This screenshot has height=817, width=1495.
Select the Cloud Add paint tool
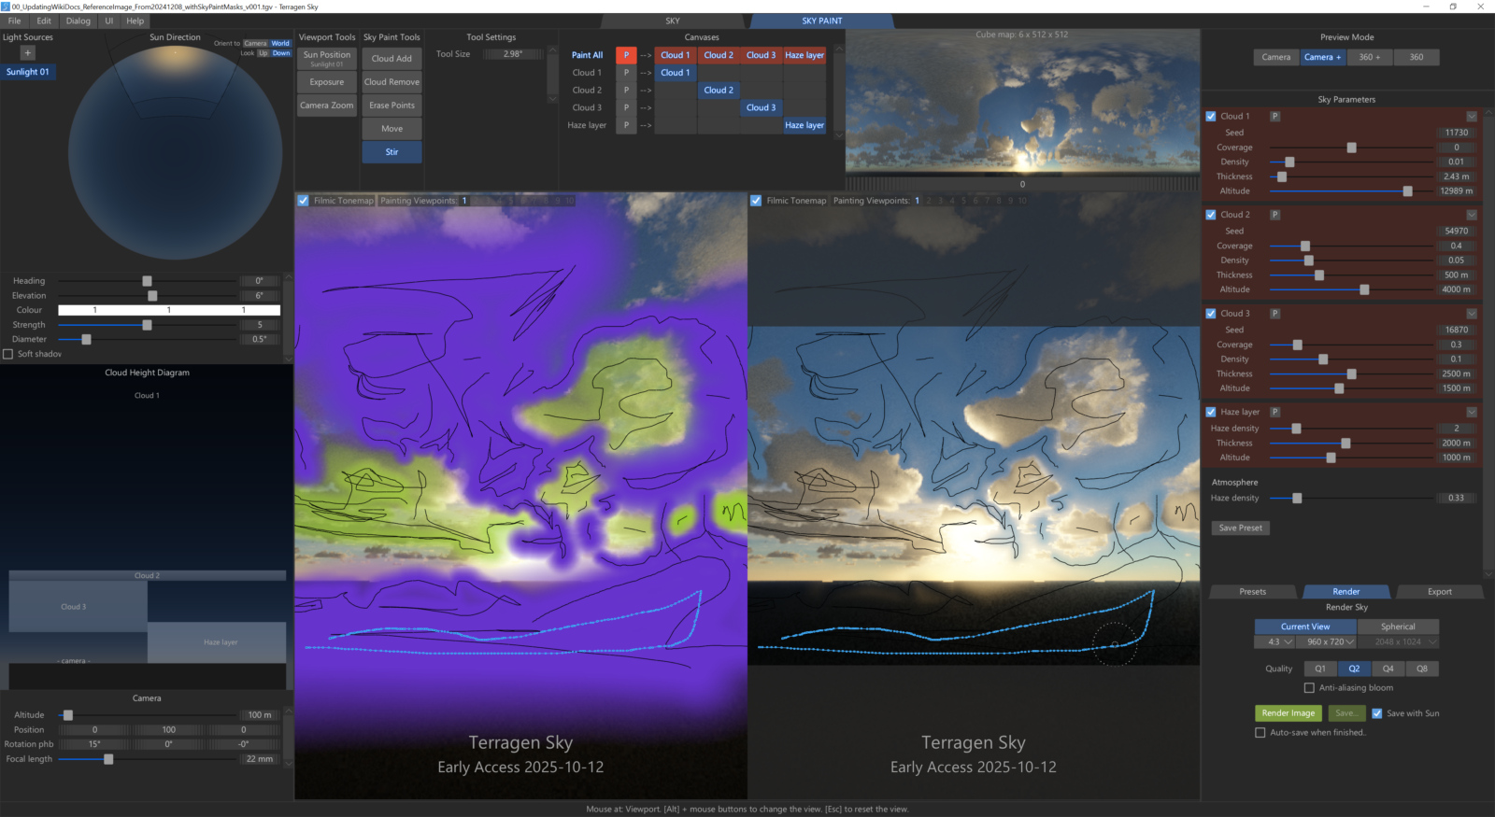point(392,59)
